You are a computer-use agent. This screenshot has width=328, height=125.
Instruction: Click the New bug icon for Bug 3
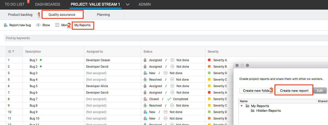point(145,73)
